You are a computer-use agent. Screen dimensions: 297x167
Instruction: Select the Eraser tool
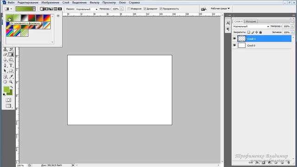[x=5, y=55]
